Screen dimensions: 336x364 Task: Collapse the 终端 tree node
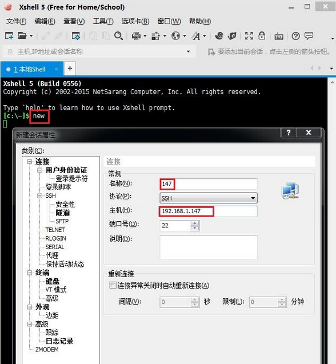pyautogui.click(x=30, y=273)
